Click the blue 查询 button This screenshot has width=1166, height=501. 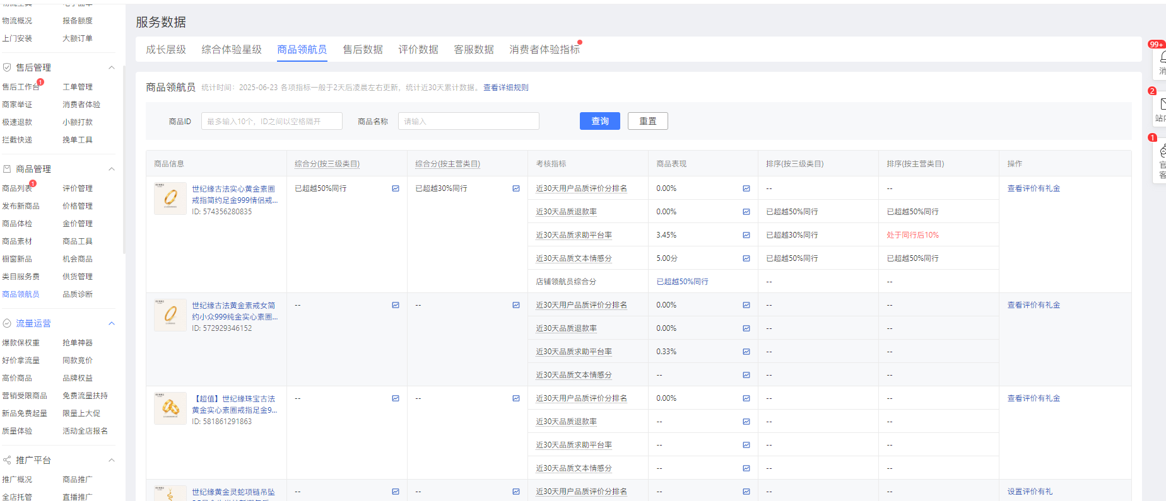pos(599,121)
